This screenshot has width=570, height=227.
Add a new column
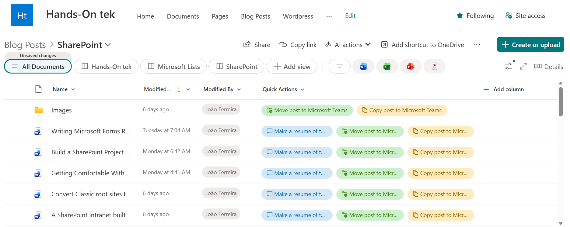(504, 89)
